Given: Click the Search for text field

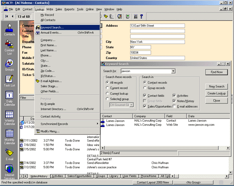Looking at the screenshot, I should [x=146, y=71].
